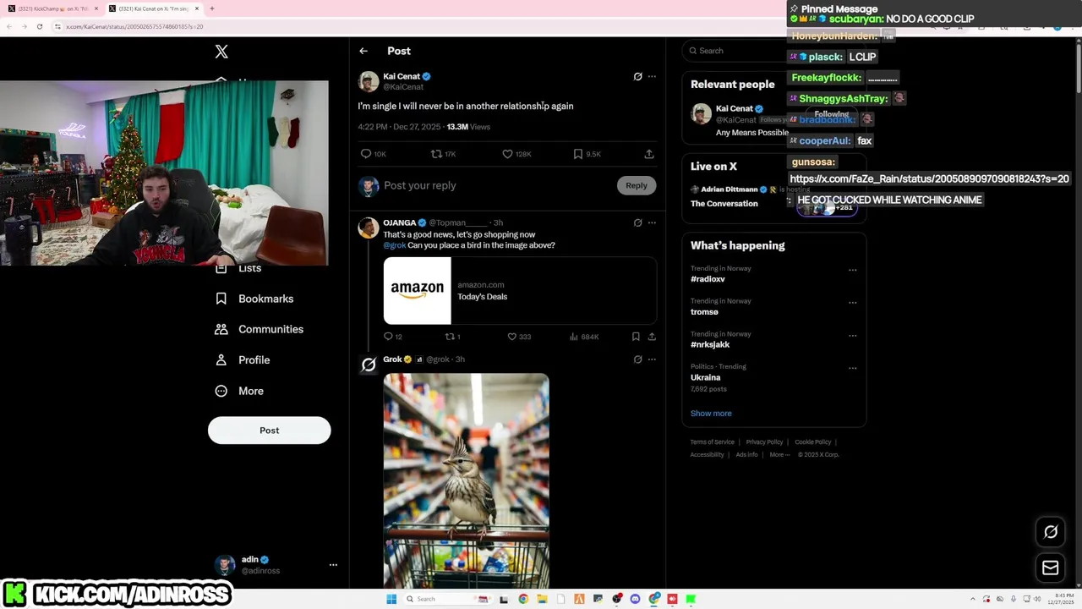Bookmark OJANGA's reply
The height and width of the screenshot is (609, 1082).
click(x=636, y=337)
